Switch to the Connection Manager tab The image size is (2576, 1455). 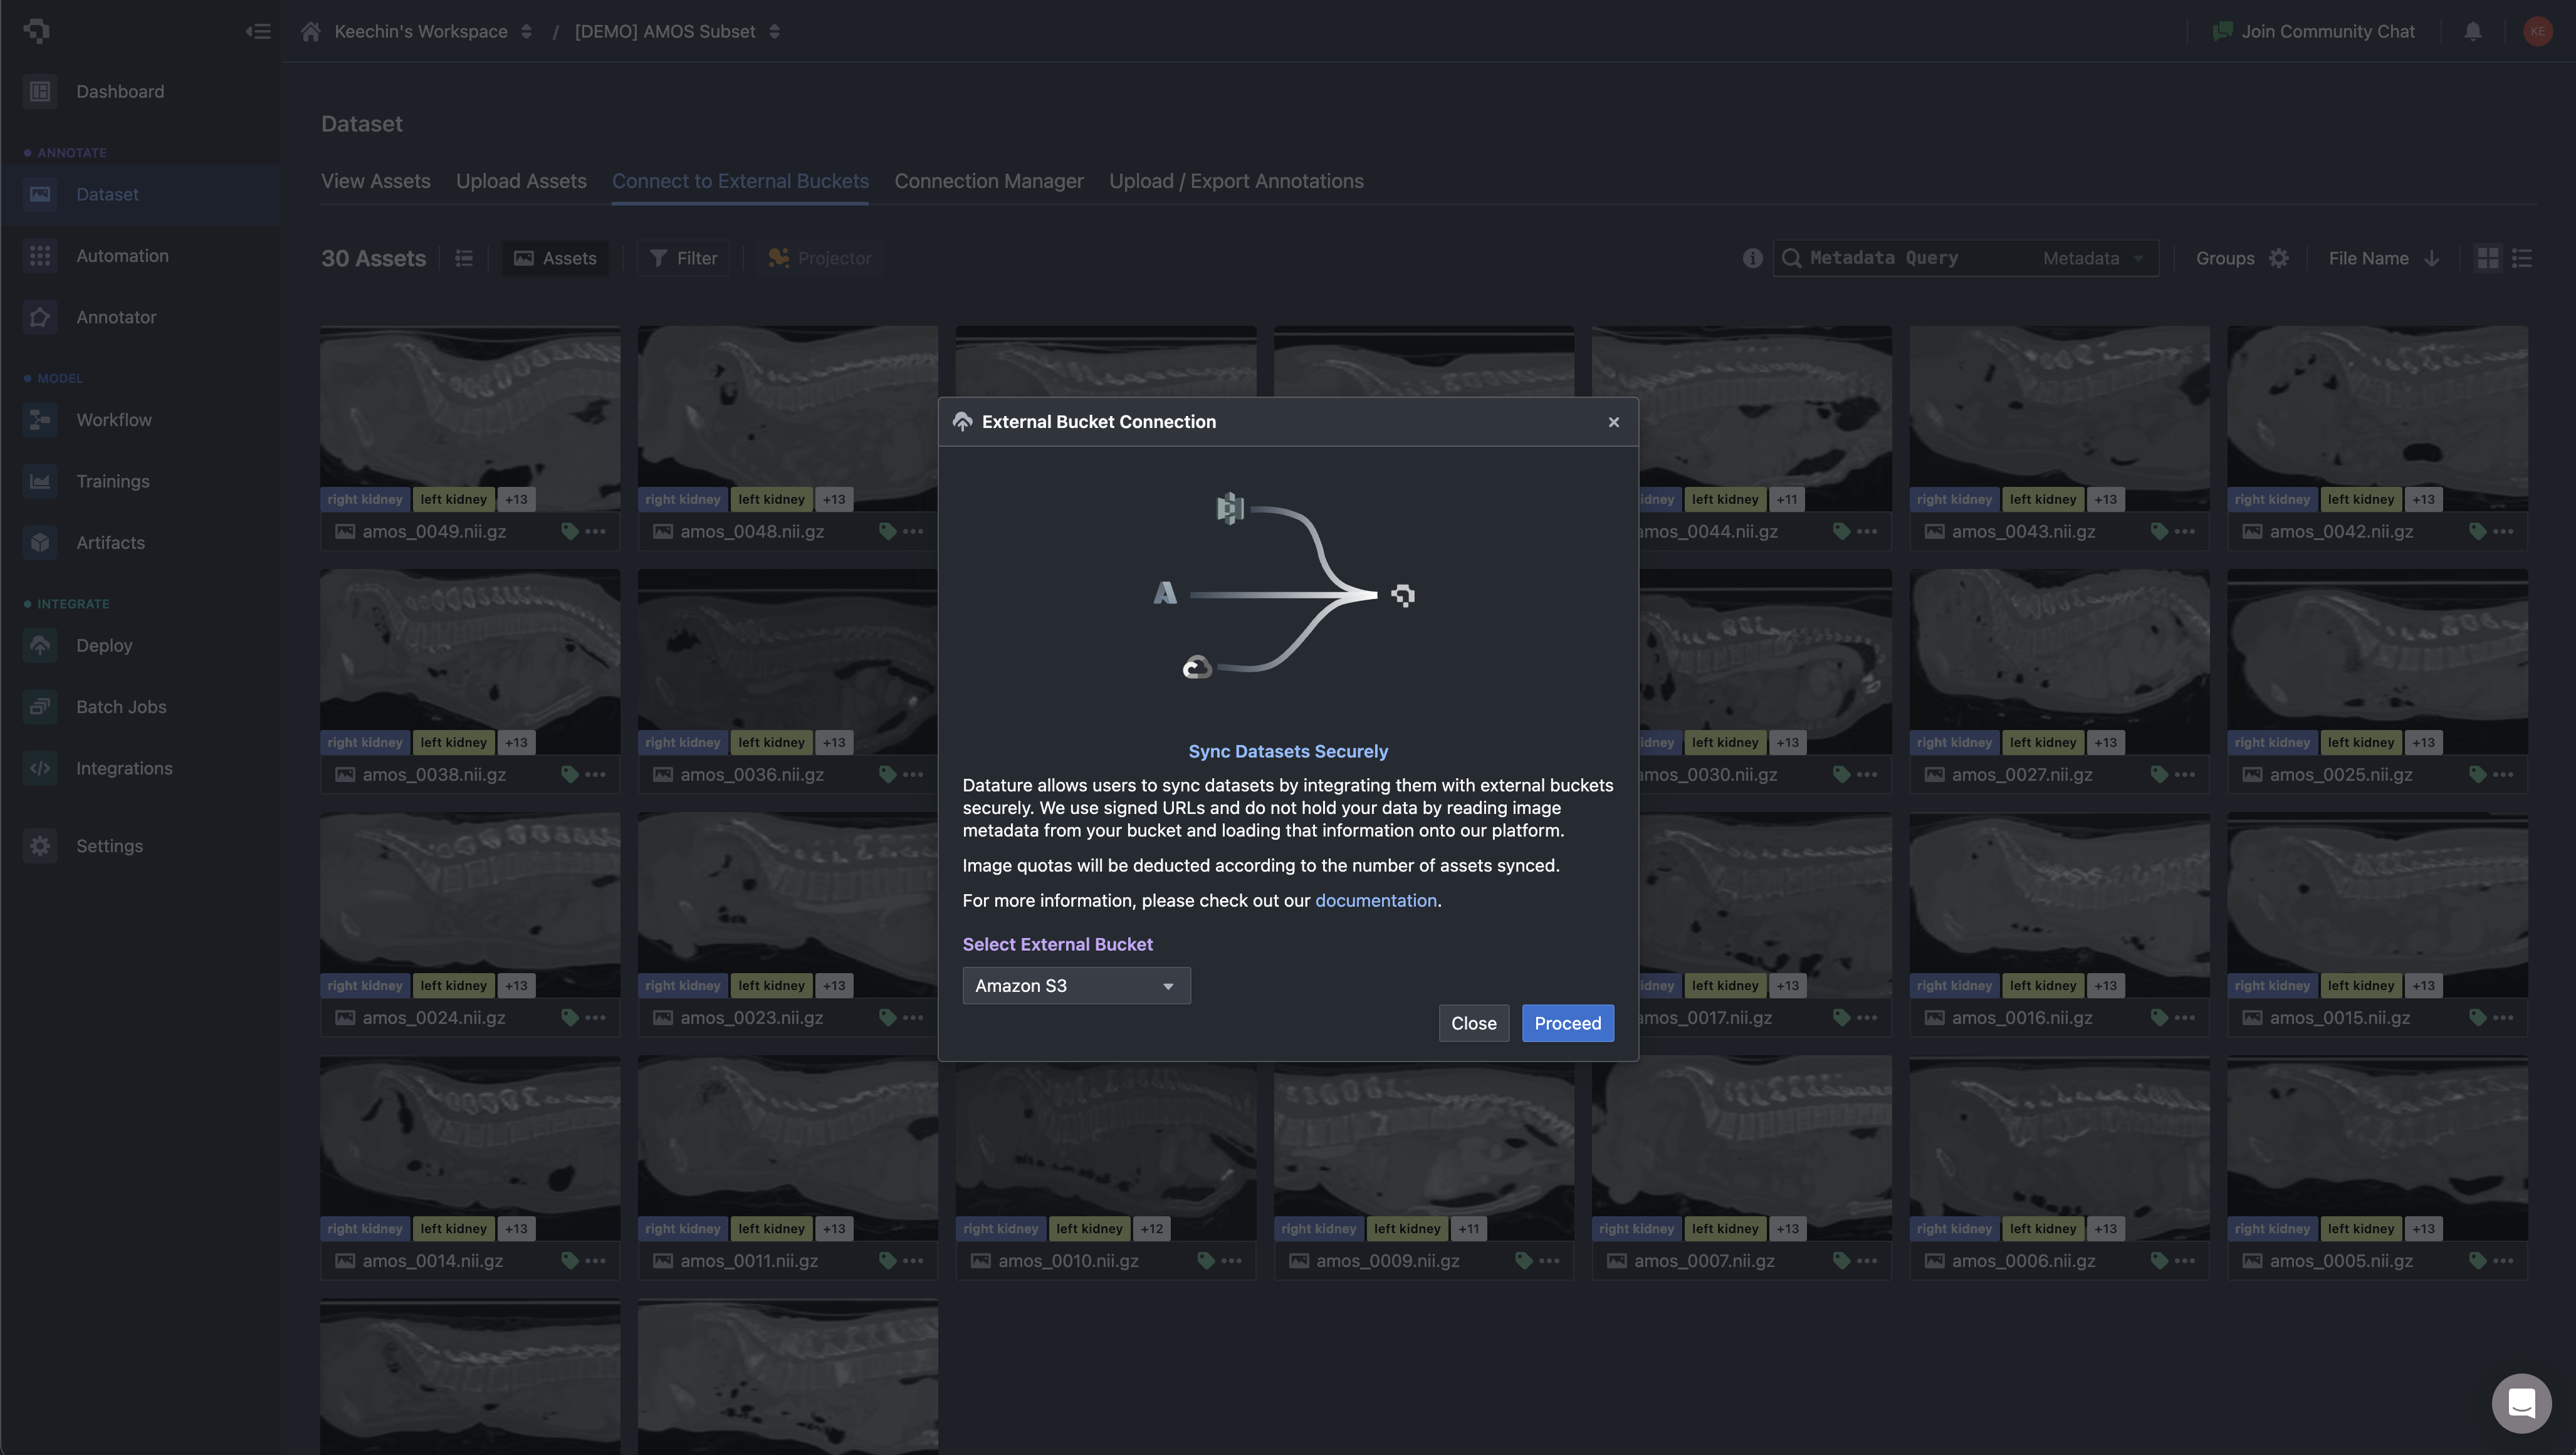click(988, 181)
